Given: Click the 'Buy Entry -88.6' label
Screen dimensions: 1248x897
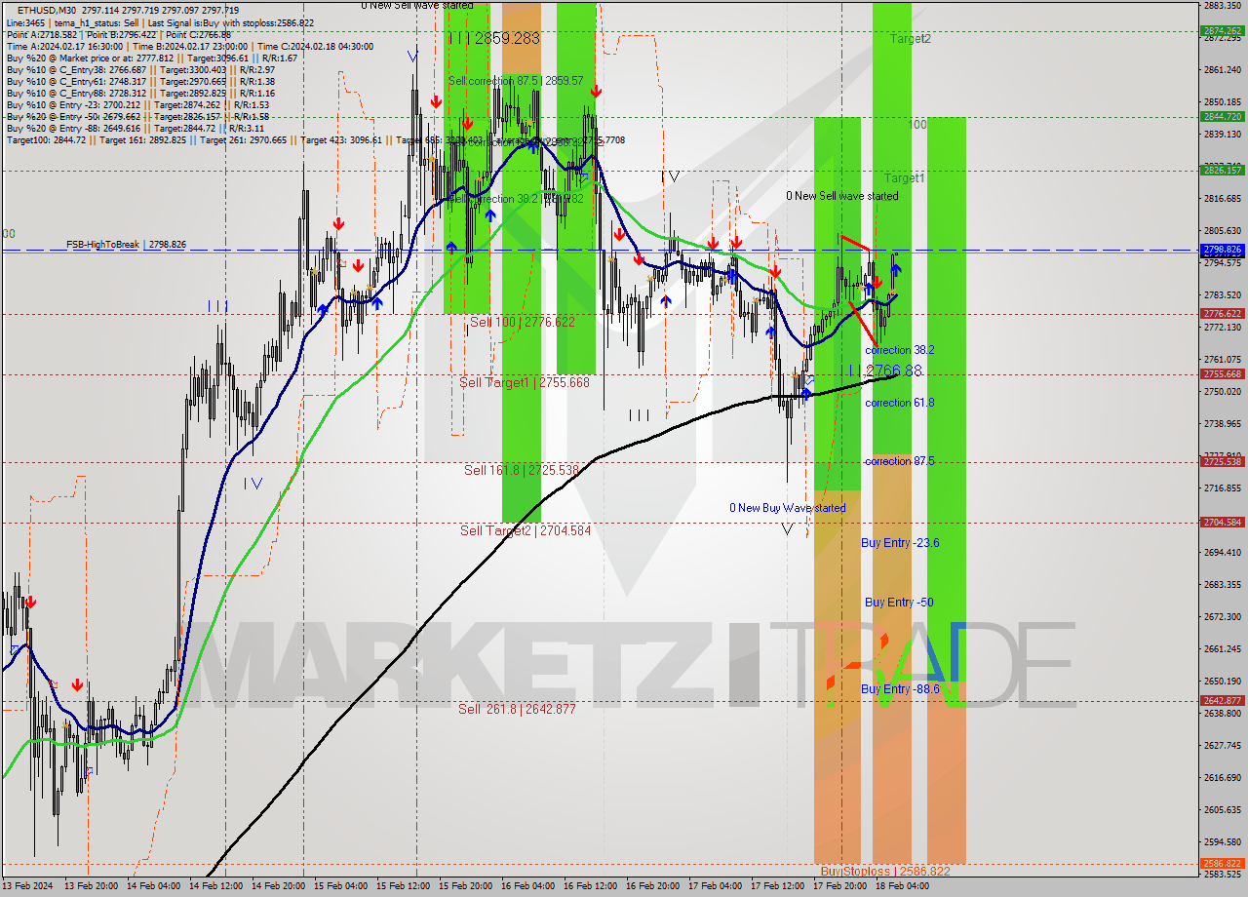Looking at the screenshot, I should 900,689.
